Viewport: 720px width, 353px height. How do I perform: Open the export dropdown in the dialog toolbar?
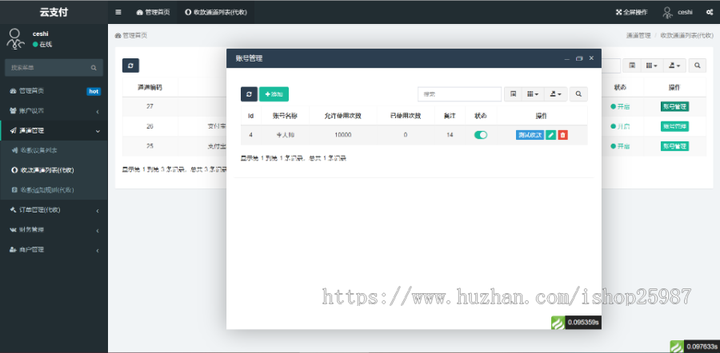[x=556, y=94]
